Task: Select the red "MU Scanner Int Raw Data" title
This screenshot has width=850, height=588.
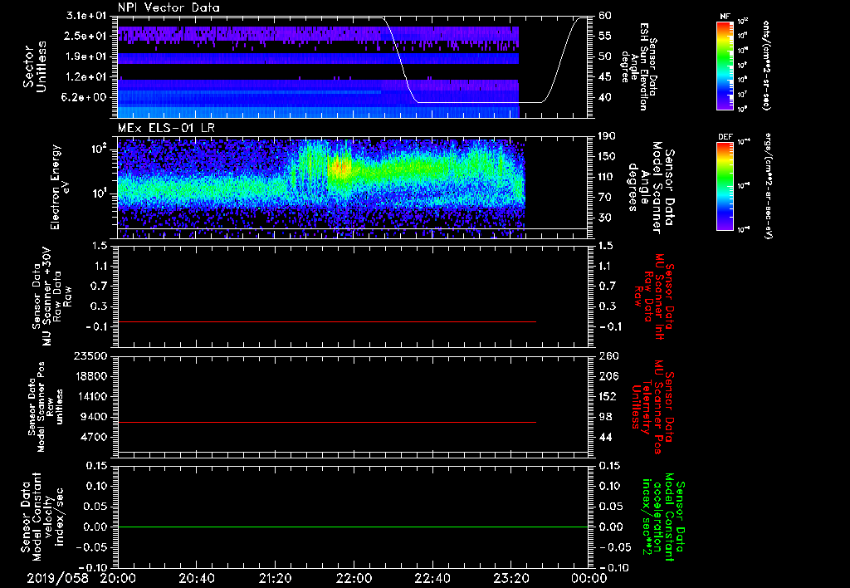Action: (654, 296)
